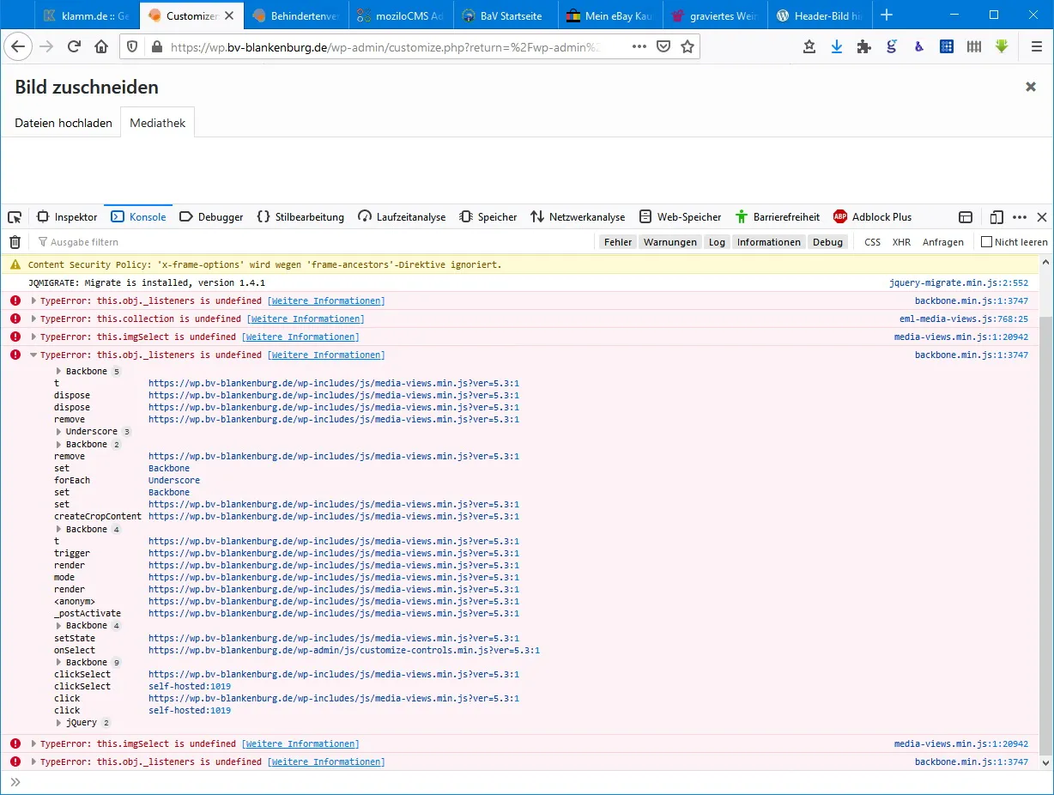Switch to Dateien hochladen tab

pos(64,123)
